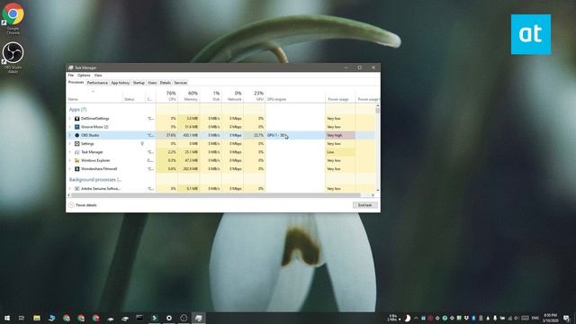Click the Windows Explorer process icon
The width and height of the screenshot is (576, 324).
coord(77,160)
